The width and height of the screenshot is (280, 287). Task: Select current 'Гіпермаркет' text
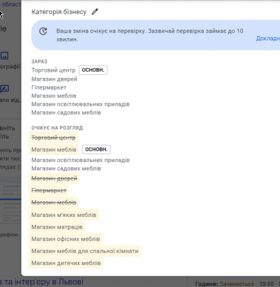pyautogui.click(x=49, y=87)
